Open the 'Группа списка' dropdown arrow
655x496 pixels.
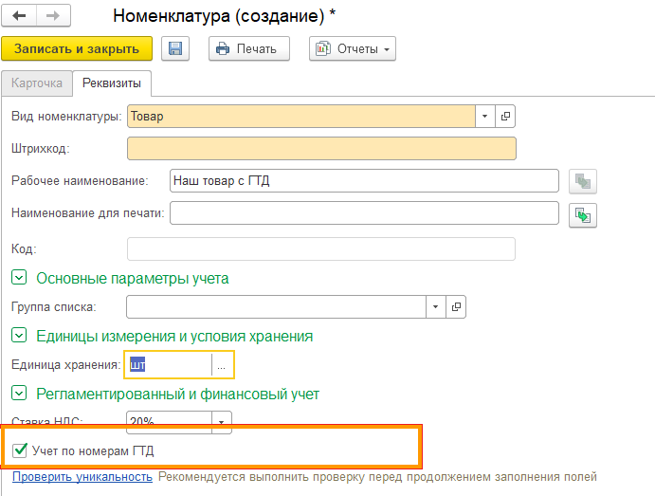click(436, 307)
